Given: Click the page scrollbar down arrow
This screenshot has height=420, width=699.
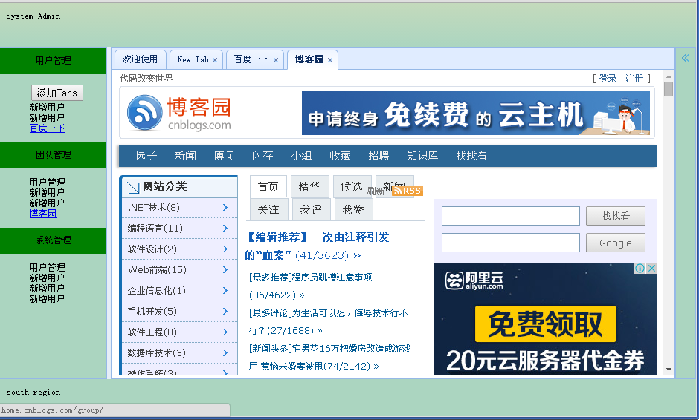Looking at the screenshot, I should click(669, 370).
